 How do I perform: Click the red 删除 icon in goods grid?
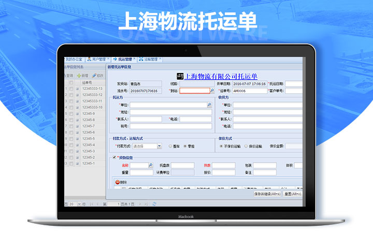click(x=118, y=182)
